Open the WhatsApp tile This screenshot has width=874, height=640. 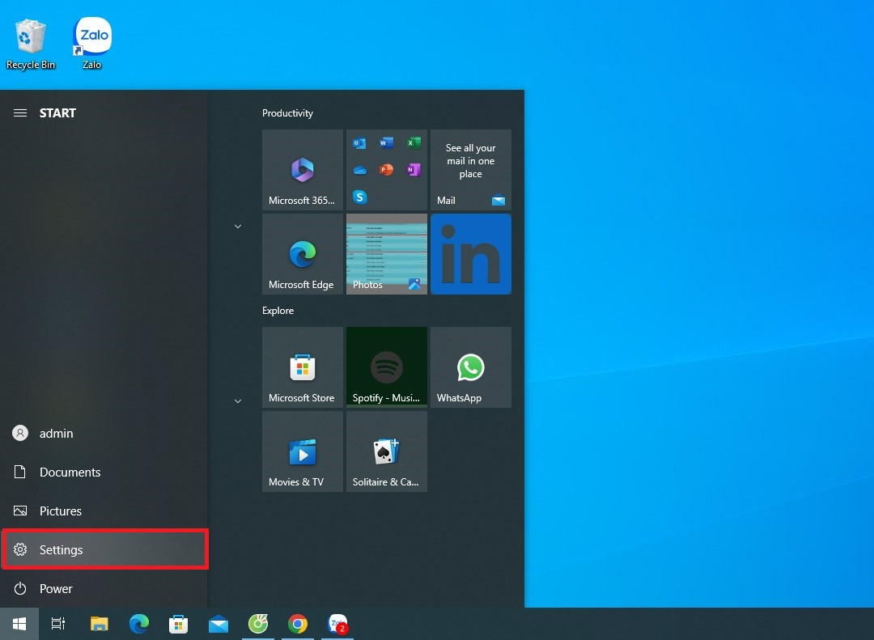coord(471,367)
